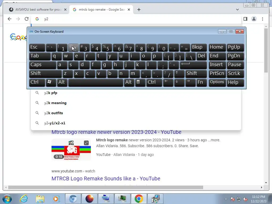
Task: Open Chrome three-dot menu
Action: click(262, 19)
